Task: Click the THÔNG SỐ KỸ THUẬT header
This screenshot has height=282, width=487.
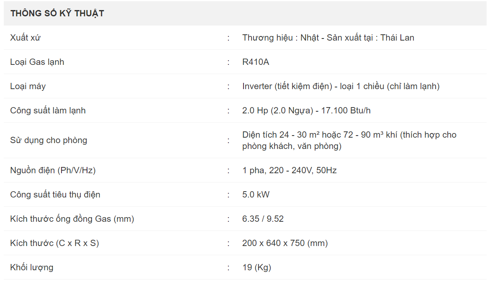Action: tap(57, 13)
